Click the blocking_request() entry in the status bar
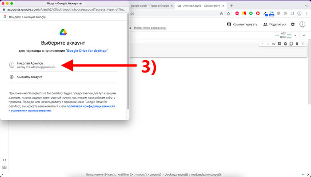Image resolution: width=311 pixels, height=177 pixels. coord(176,175)
